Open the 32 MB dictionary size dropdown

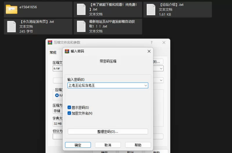coord(57,123)
